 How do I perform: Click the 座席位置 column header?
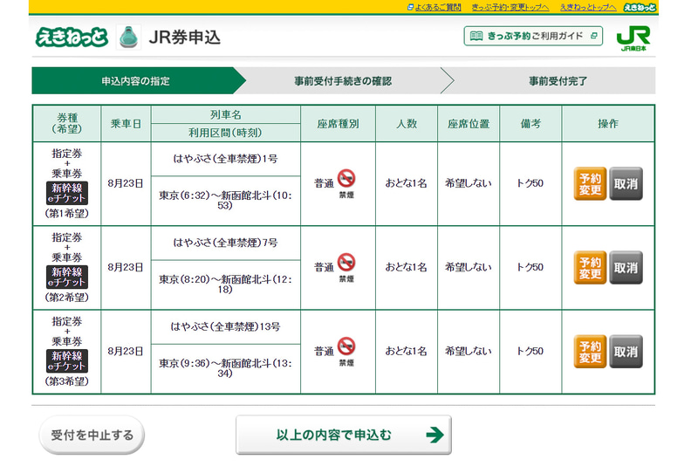coord(469,124)
